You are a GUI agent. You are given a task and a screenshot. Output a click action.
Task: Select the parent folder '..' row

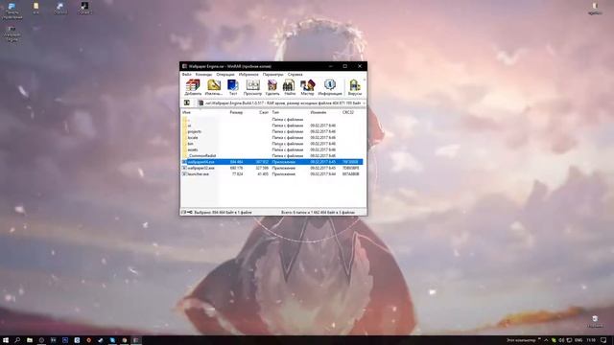(272, 119)
